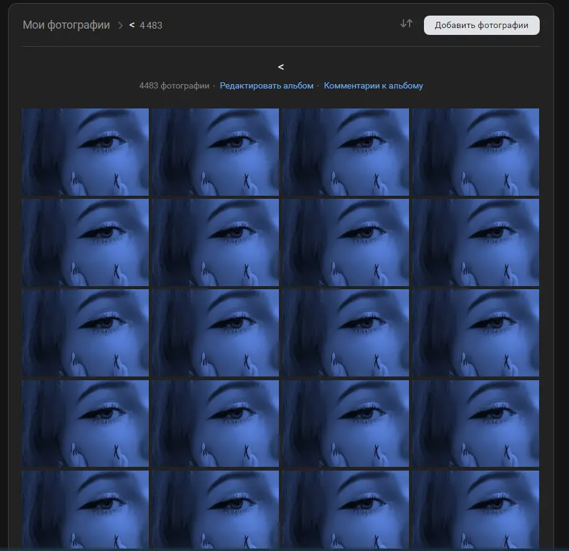Viewport: 569px width, 551px height.
Task: Open third photo in the third row
Action: point(346,333)
